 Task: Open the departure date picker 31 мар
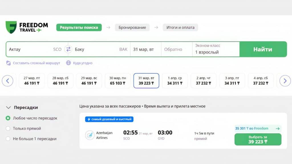point(145,49)
